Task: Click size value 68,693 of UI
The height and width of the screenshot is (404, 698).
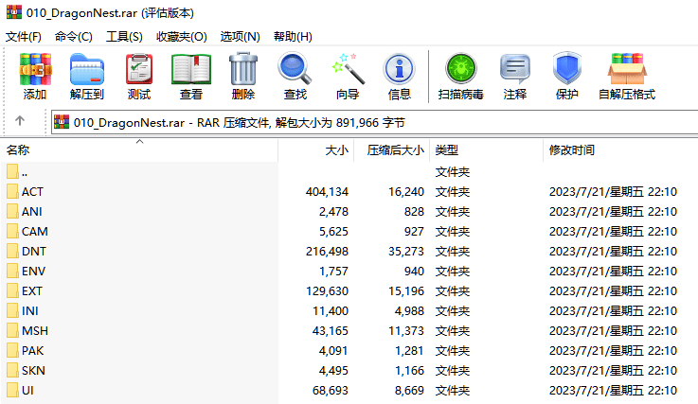Action: 330,391
